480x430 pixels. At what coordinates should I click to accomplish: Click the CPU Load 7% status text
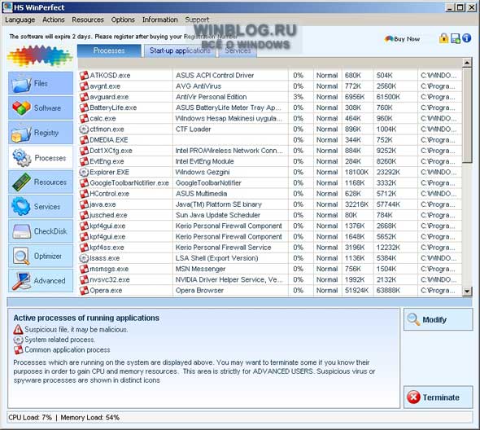(x=30, y=418)
